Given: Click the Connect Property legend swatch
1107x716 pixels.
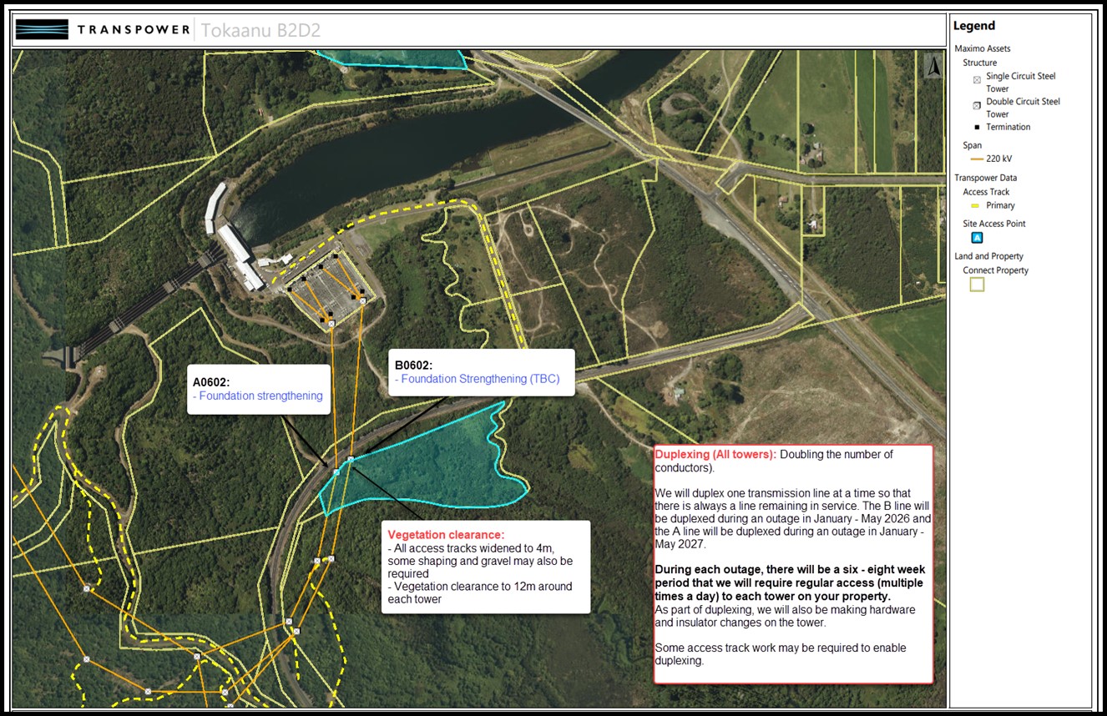Looking at the screenshot, I should tap(977, 285).
